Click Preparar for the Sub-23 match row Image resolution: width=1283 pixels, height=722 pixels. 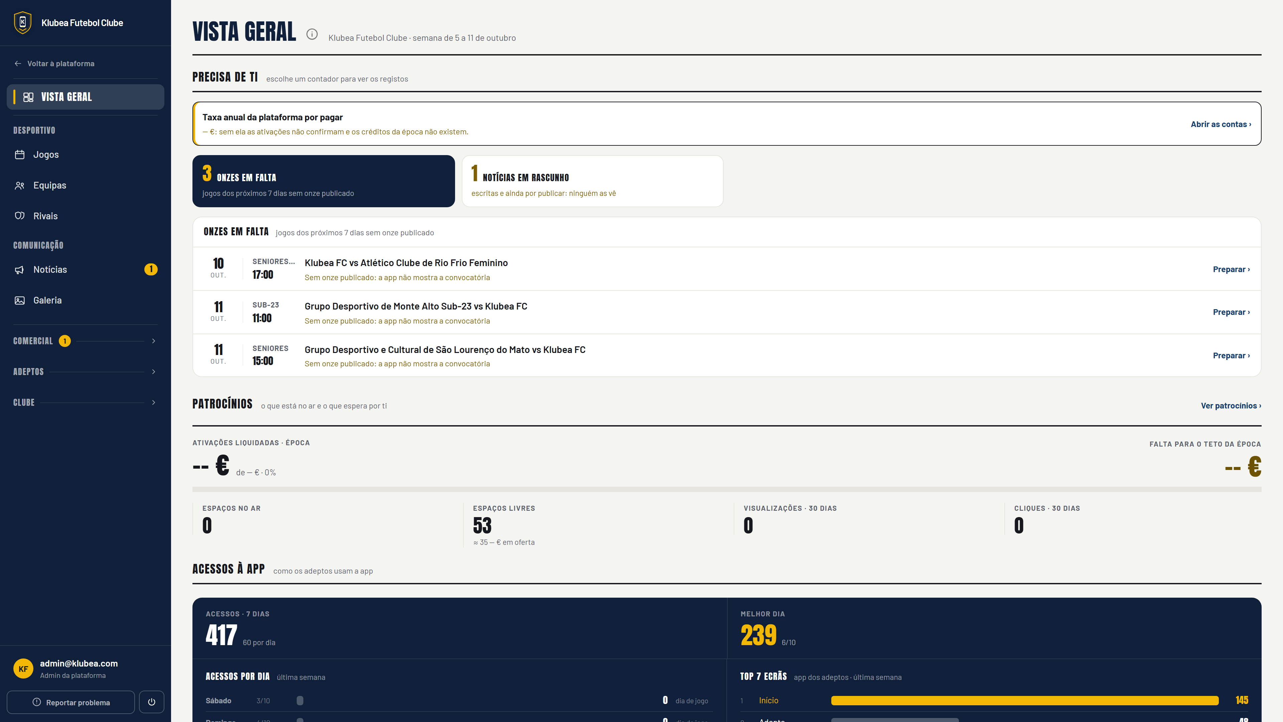1231,313
